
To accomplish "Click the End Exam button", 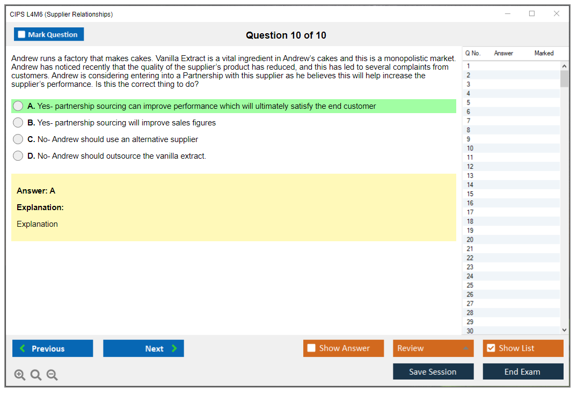I will click(523, 371).
